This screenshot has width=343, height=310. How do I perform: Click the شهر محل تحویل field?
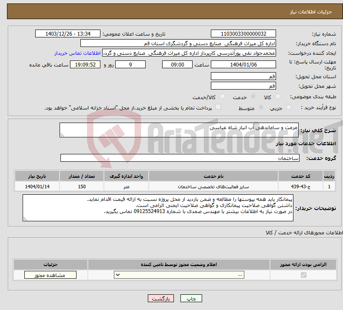[x=243, y=86]
